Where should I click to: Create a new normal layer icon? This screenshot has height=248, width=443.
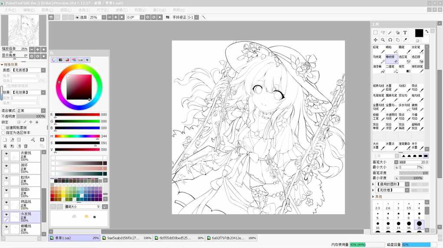(x=5, y=140)
